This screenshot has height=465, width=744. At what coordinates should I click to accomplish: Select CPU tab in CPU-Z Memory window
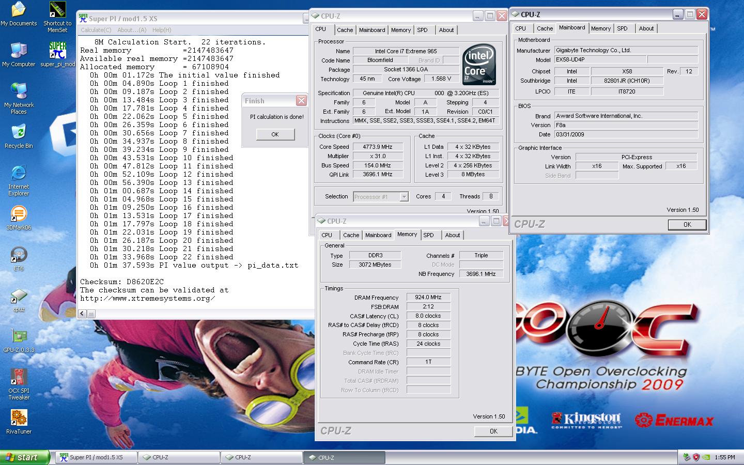point(327,235)
